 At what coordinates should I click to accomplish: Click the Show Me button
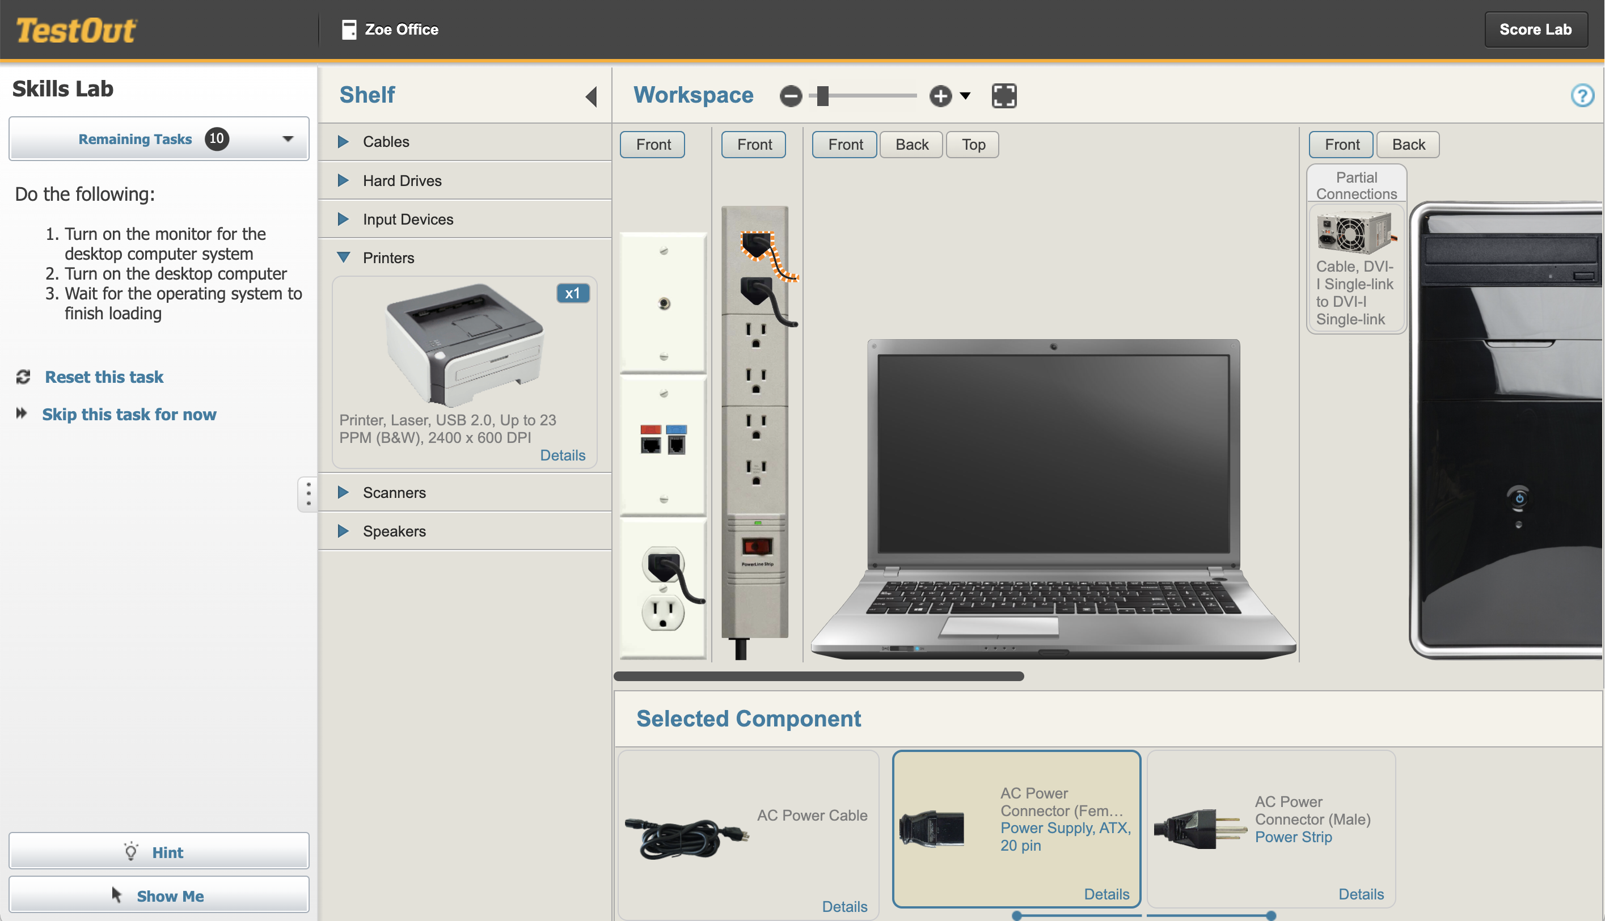pyautogui.click(x=159, y=895)
